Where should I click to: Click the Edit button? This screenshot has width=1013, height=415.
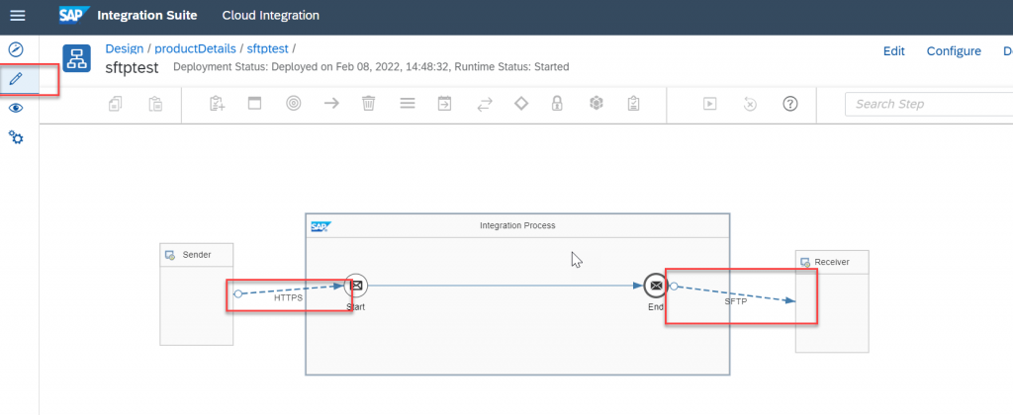click(x=894, y=51)
